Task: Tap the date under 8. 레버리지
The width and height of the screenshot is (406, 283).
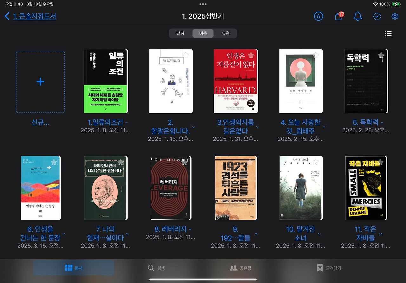Action: click(171, 237)
